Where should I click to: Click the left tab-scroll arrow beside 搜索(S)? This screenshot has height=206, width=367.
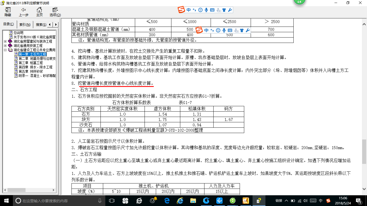pos(51,25)
